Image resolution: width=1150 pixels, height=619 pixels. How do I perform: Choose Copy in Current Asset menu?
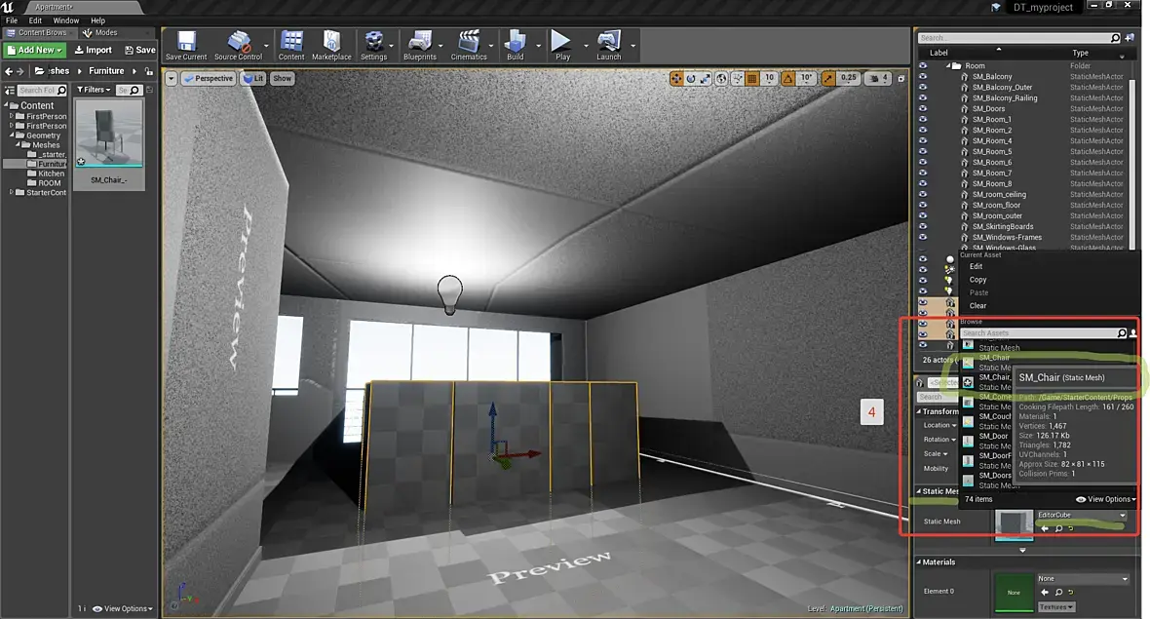tap(977, 280)
